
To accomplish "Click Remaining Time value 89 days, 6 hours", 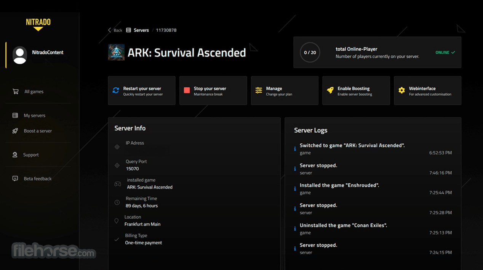I will tap(142, 206).
